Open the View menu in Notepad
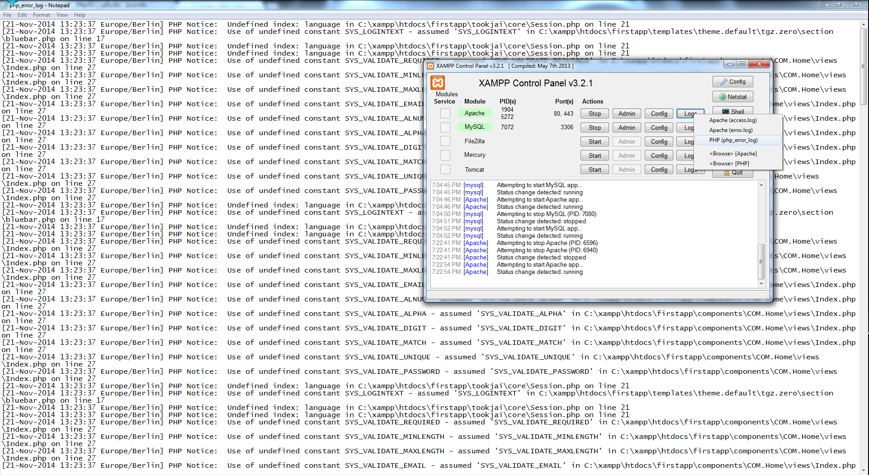This screenshot has width=869, height=475. pos(62,15)
